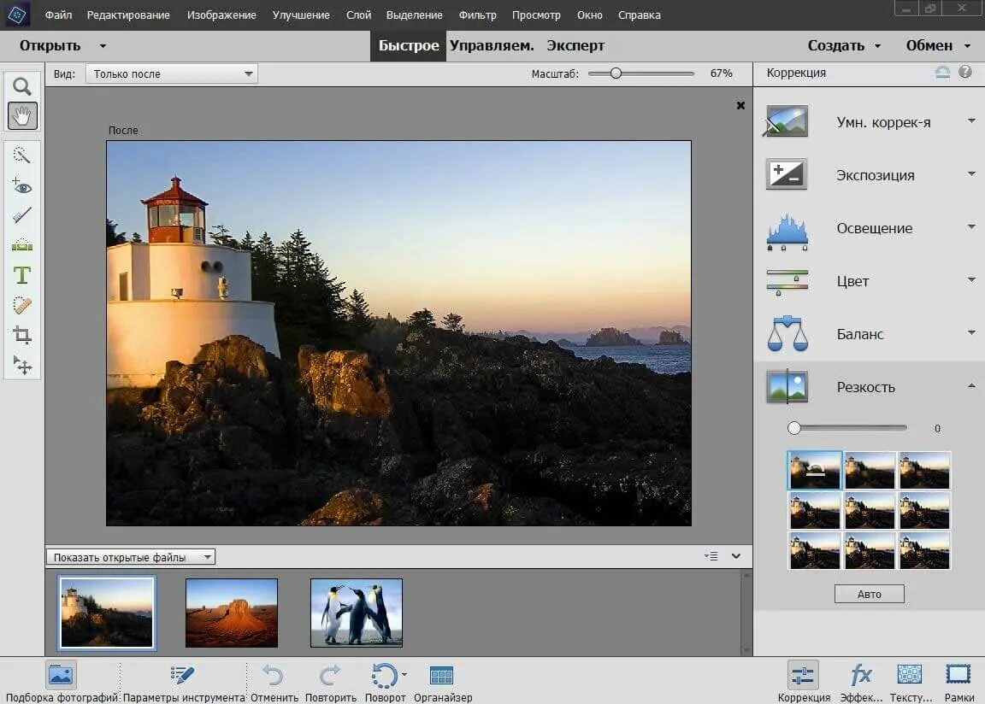The height and width of the screenshot is (704, 985).
Task: Pick the Crop tool
Action: (x=22, y=335)
